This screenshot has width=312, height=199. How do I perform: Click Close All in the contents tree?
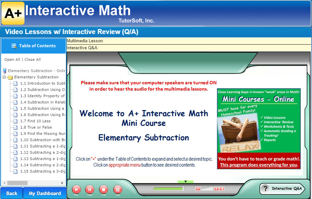[33, 60]
